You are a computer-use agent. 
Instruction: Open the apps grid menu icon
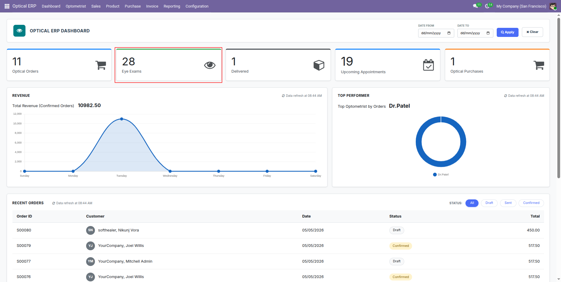pos(7,6)
